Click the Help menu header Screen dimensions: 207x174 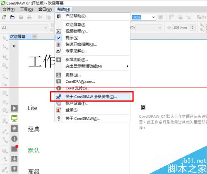[63, 10]
